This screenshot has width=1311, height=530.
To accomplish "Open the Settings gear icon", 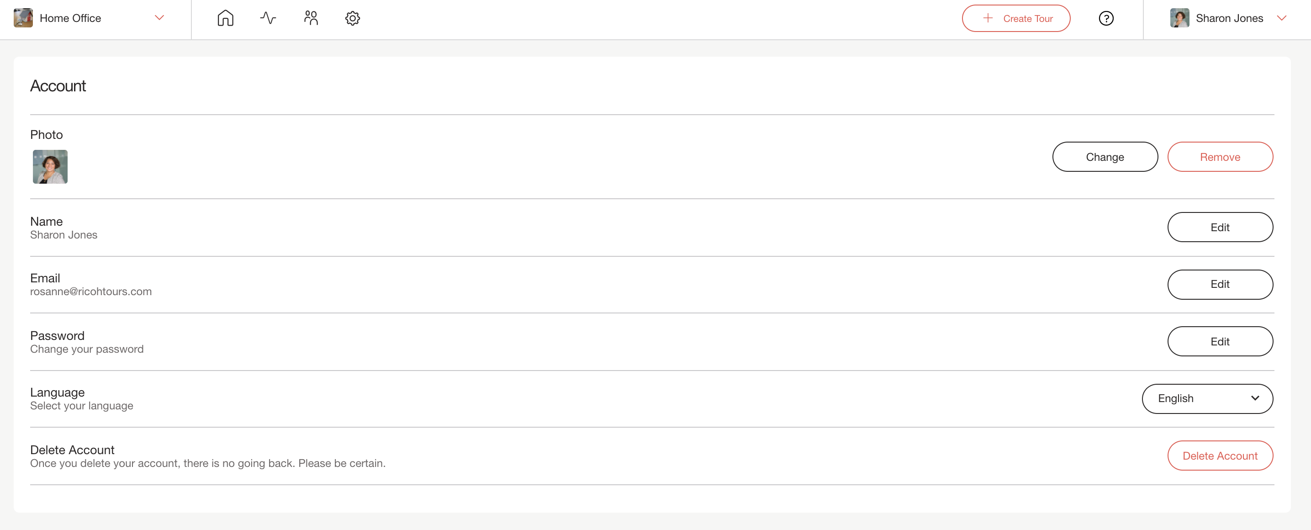I will (353, 18).
